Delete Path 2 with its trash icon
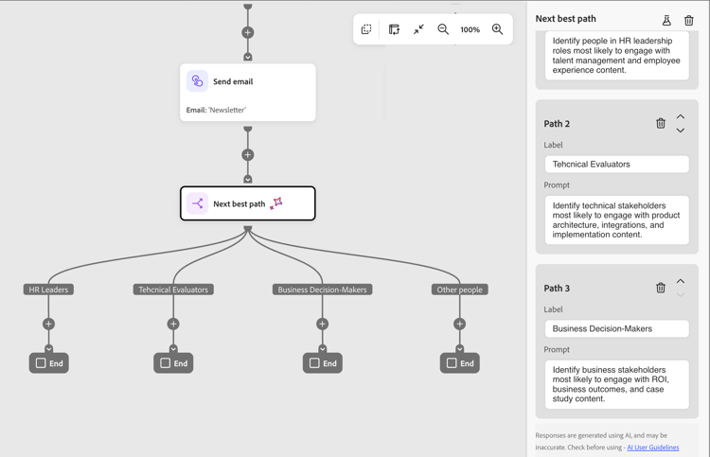This screenshot has width=710, height=457. point(661,123)
